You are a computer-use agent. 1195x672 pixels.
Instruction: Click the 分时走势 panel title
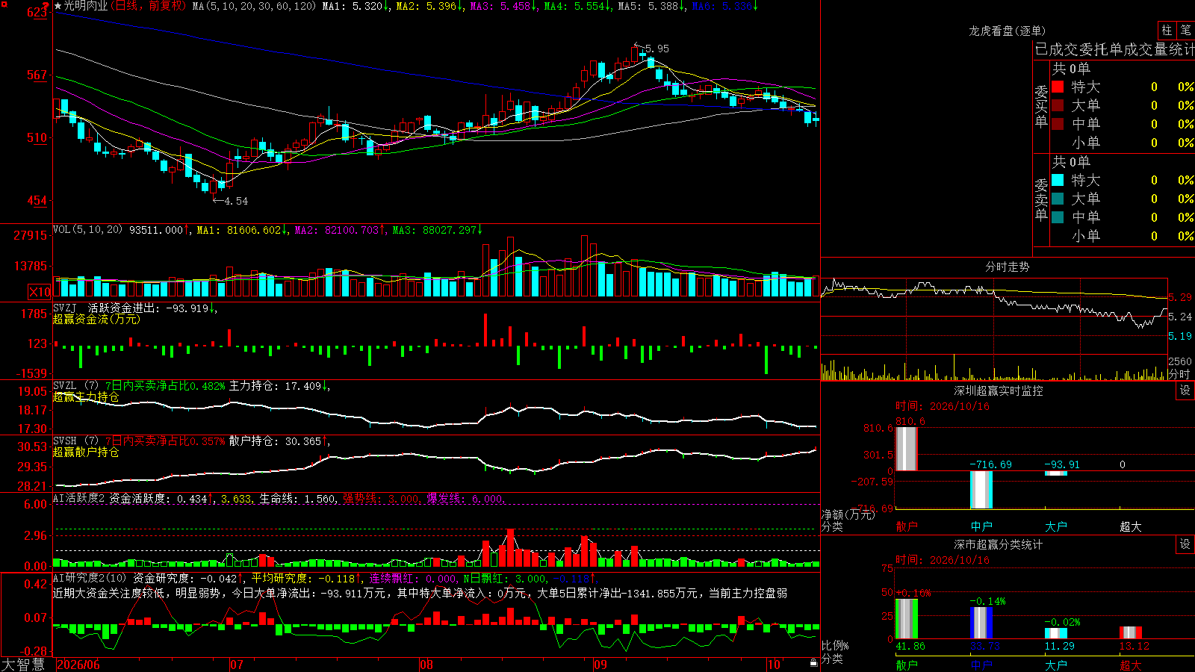[1007, 267]
